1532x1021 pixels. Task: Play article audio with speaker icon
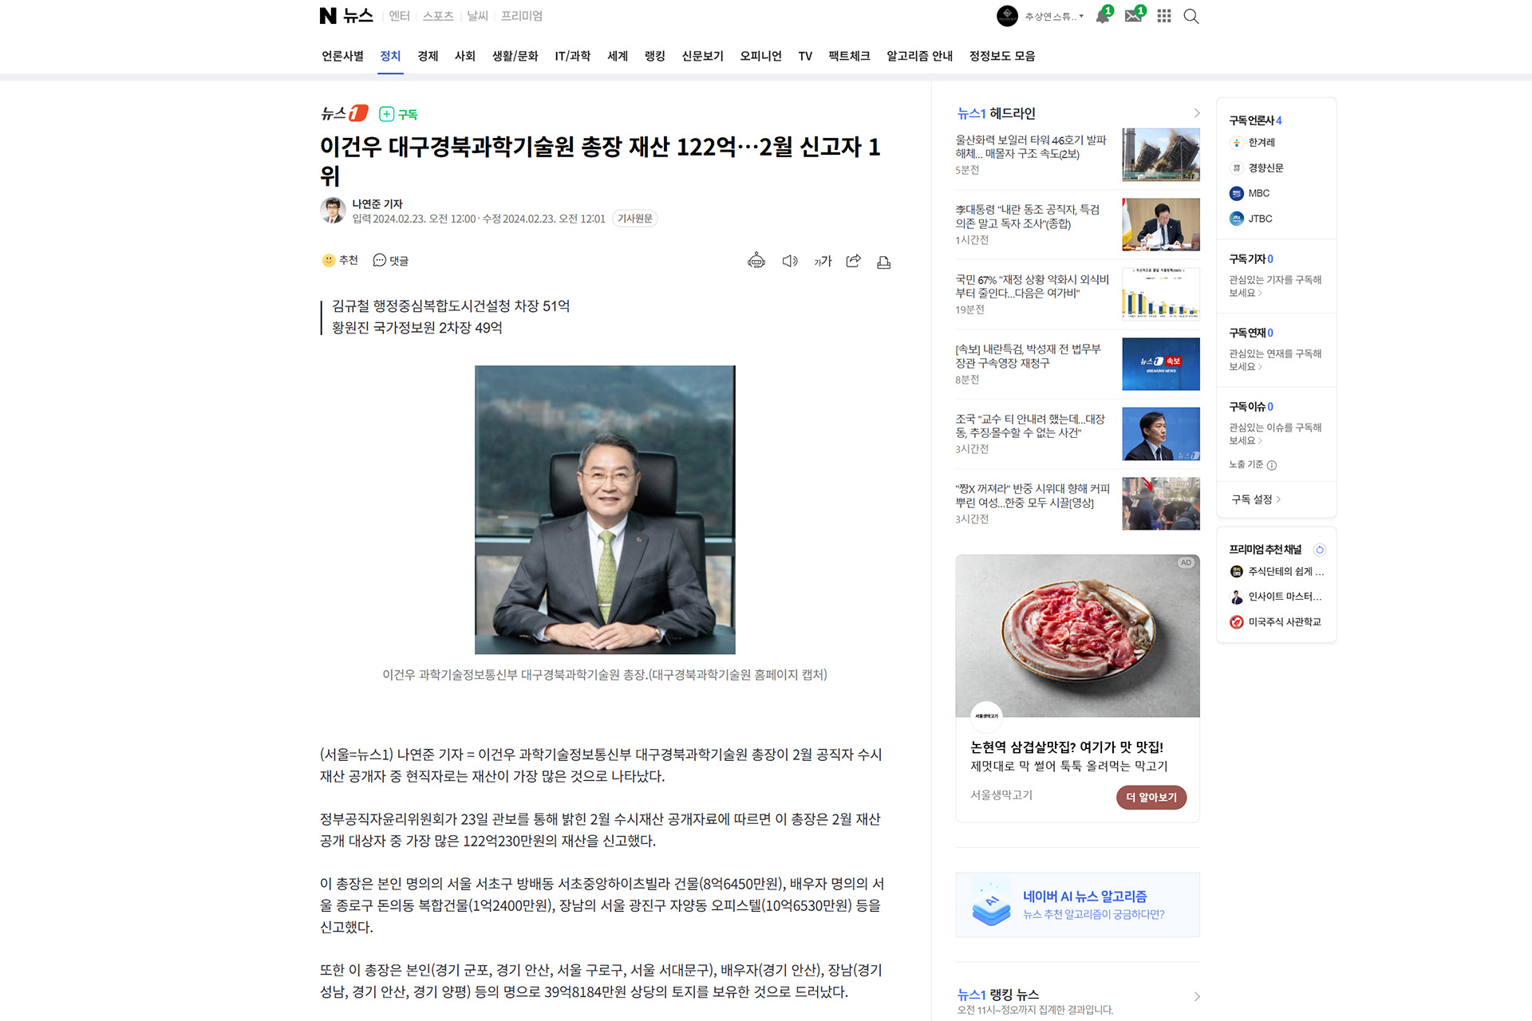tap(790, 261)
